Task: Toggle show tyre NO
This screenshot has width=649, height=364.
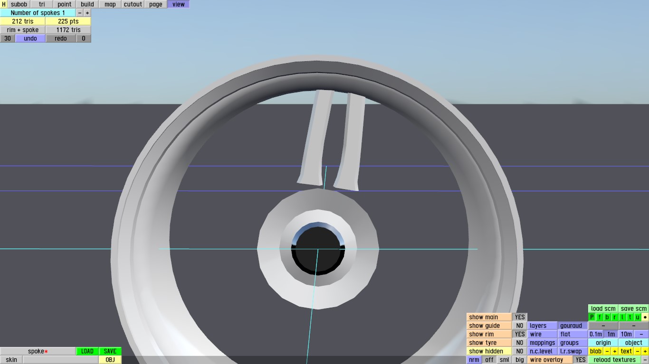Action: pyautogui.click(x=520, y=343)
